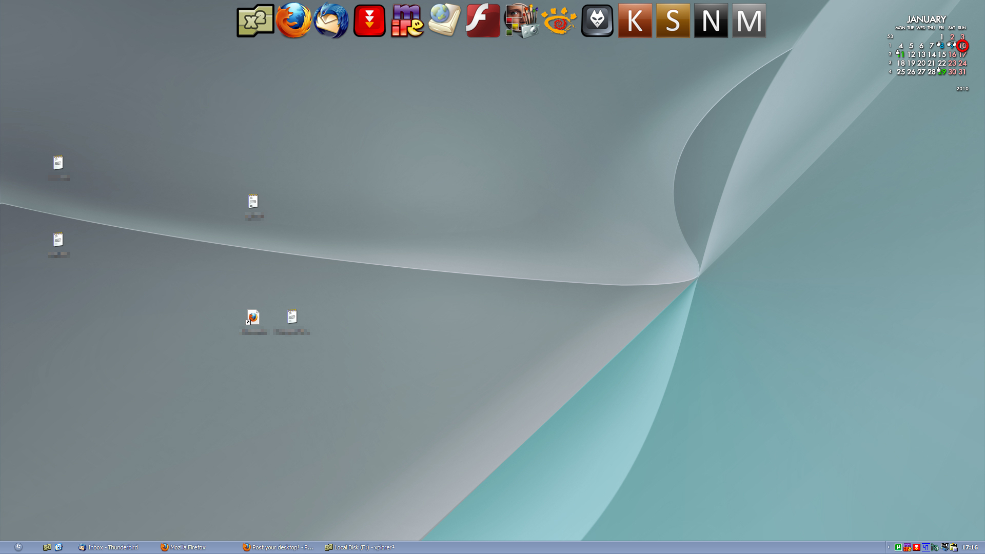
Task: Open Firefox from the dock
Action: [x=293, y=21]
